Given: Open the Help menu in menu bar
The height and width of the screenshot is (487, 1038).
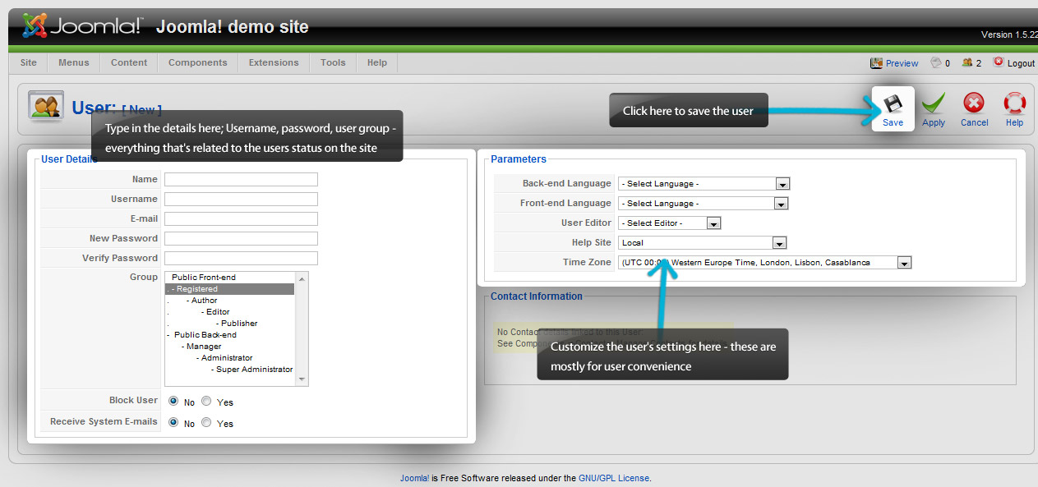Looking at the screenshot, I should point(377,62).
